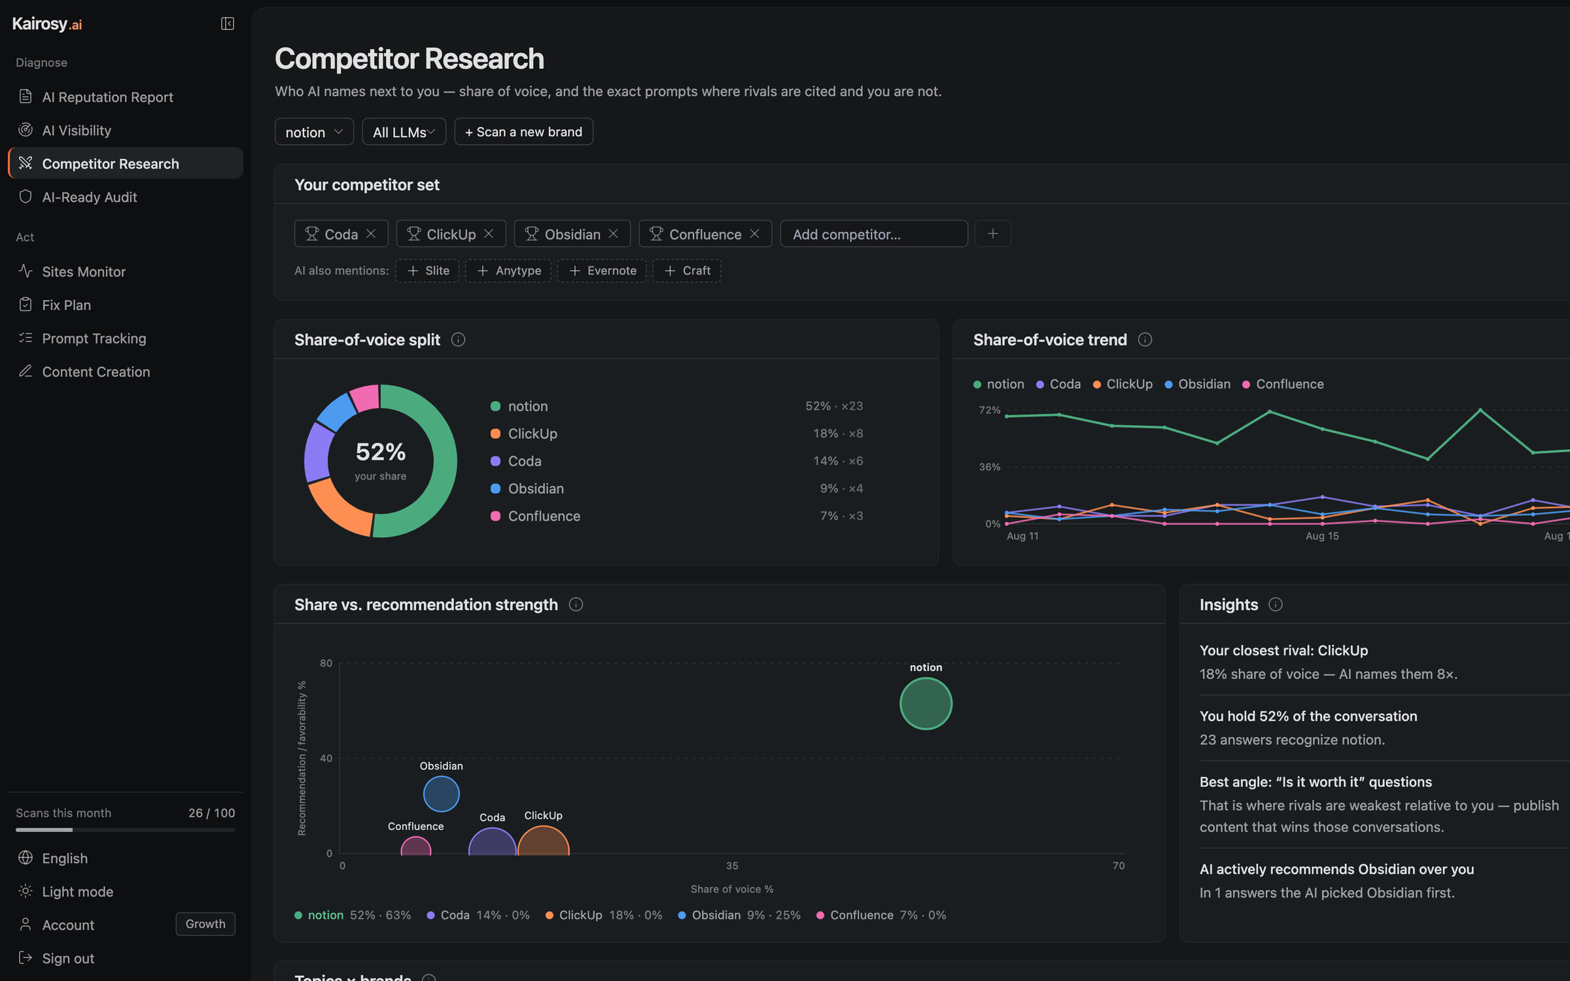Open Prompt Tracking from the sidebar
Screen dimensions: 1570x981
click(x=126, y=338)
